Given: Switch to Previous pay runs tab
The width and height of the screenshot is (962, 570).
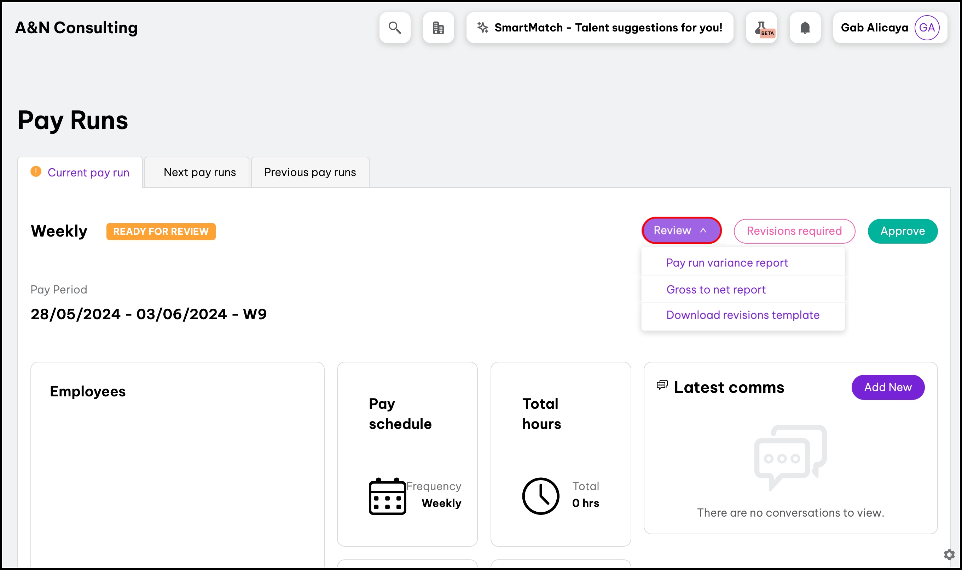Looking at the screenshot, I should (310, 173).
